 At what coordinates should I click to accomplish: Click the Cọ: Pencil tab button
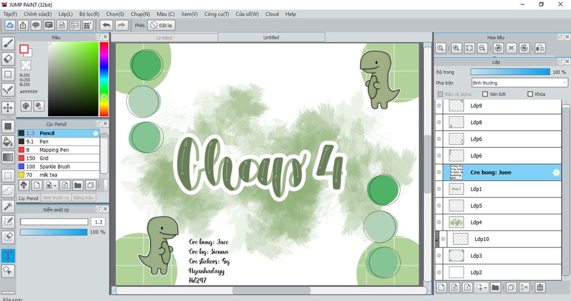click(29, 198)
